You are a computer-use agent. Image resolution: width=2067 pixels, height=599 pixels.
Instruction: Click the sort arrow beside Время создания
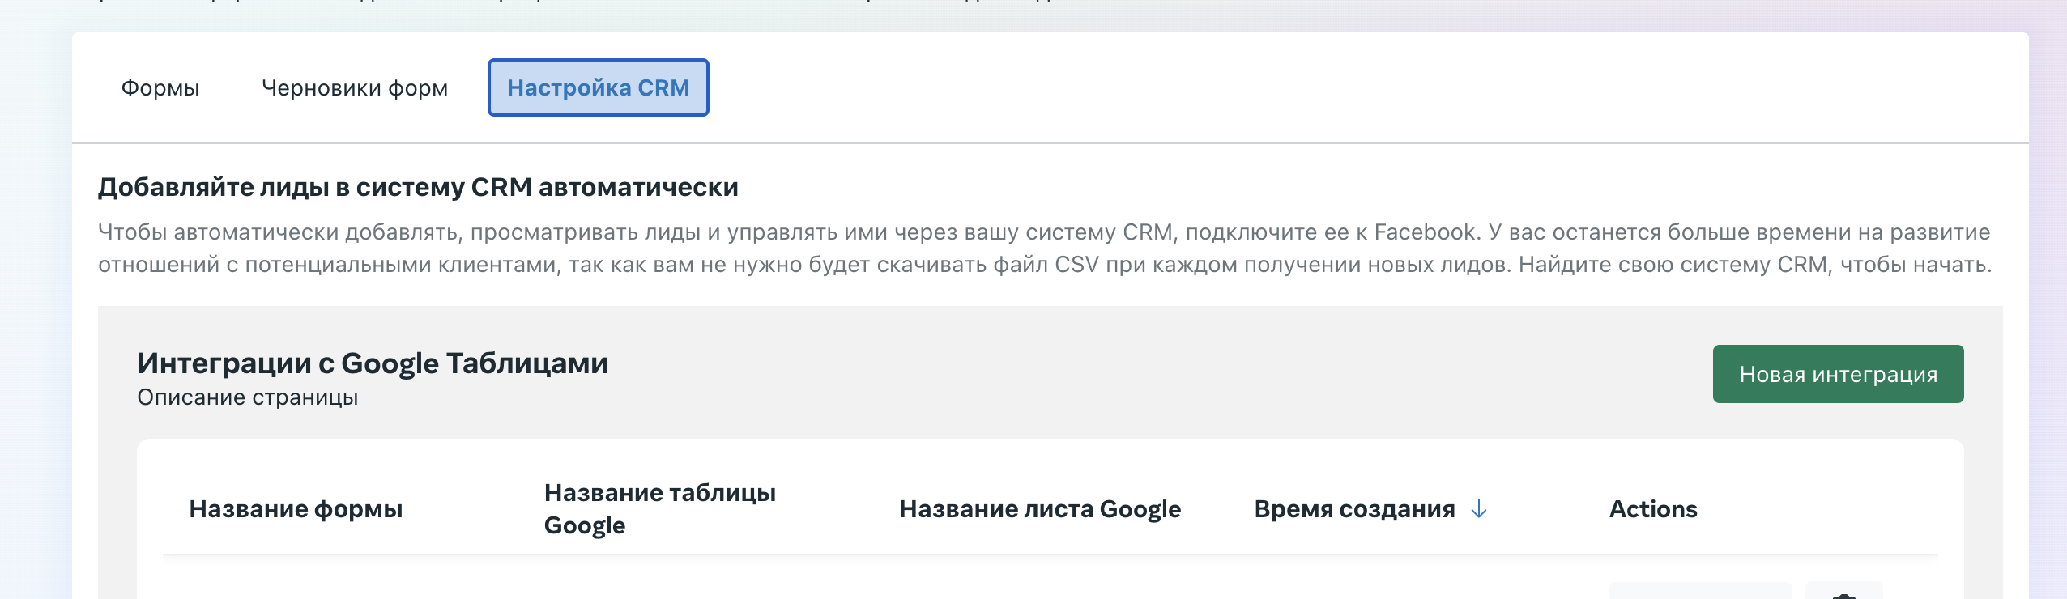tap(1479, 509)
